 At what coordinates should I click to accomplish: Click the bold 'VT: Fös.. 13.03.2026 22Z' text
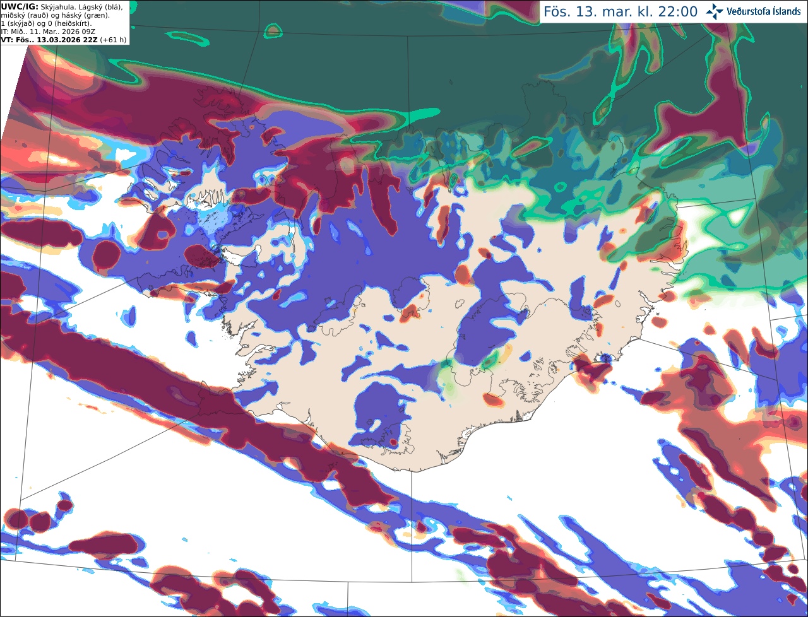pos(49,40)
